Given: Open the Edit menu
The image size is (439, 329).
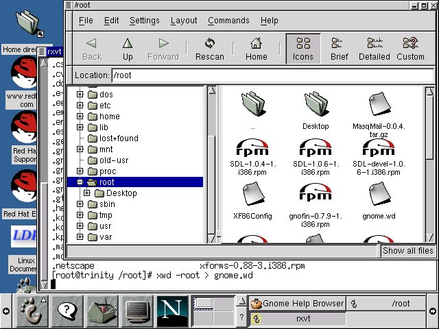Looking at the screenshot, I should (111, 21).
